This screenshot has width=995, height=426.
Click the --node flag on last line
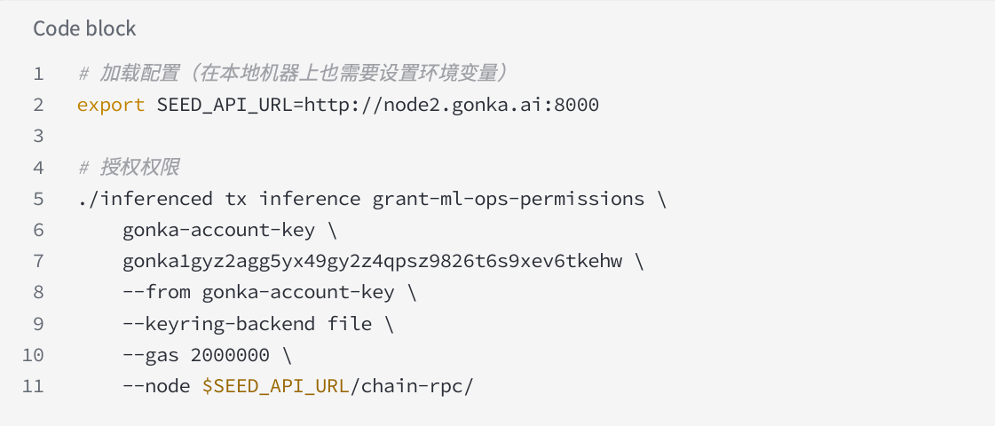[x=157, y=386]
